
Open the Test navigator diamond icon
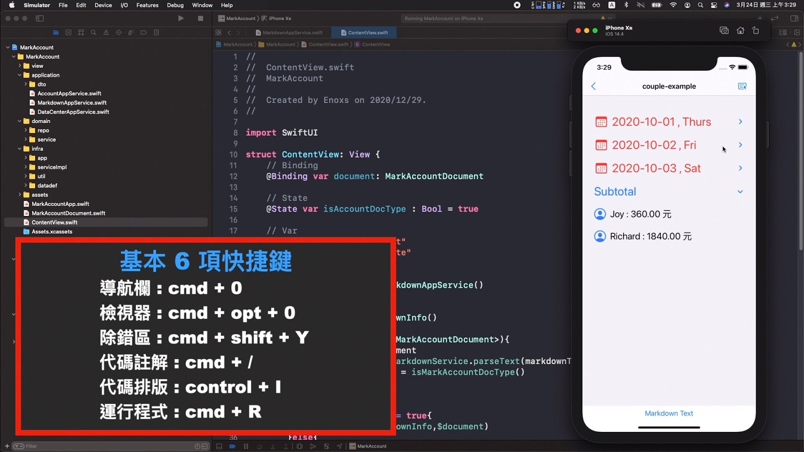(119, 33)
